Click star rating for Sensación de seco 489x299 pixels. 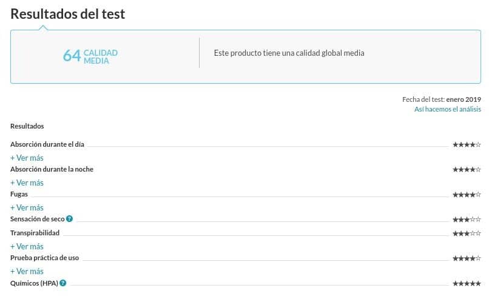[x=467, y=220]
